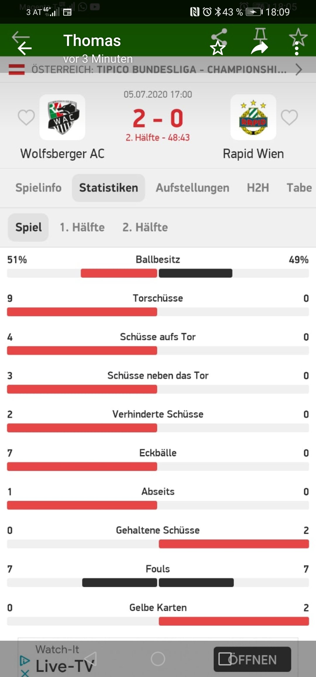Open the Österreich Tipico Bundesliga league row
Viewport: 316px width, 677px height.
(x=158, y=70)
